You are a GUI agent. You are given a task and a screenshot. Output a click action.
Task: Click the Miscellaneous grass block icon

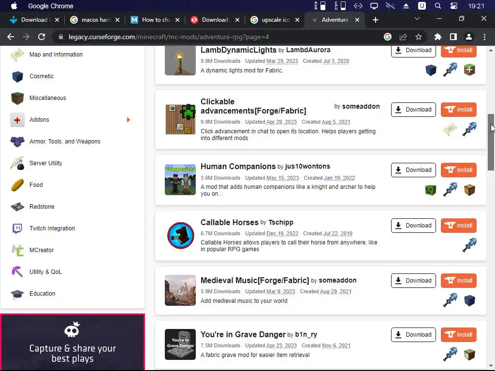point(17,98)
